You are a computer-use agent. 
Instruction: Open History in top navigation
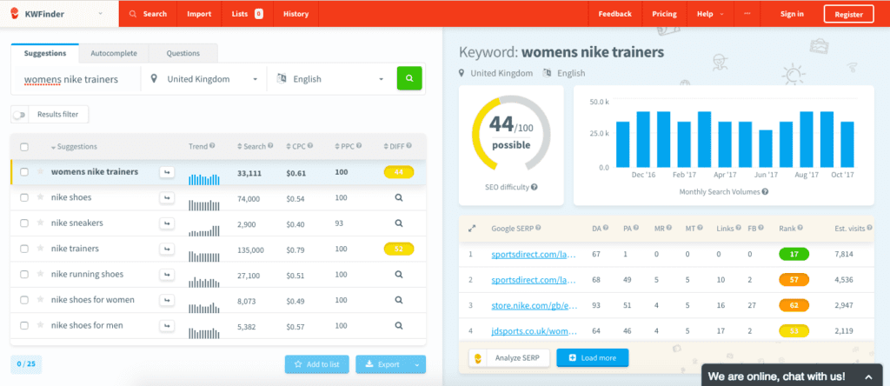(x=296, y=14)
